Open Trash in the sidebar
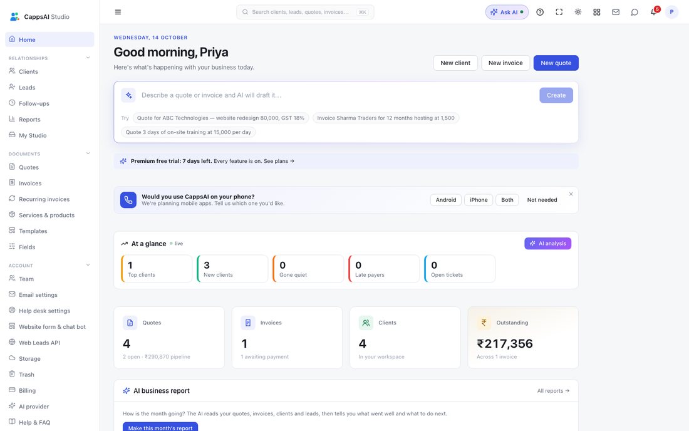Screen dimensions: 689x431 [x=49, y=375]
